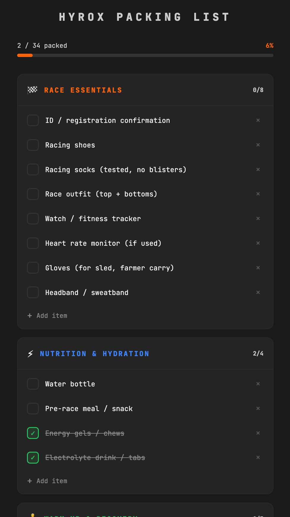This screenshot has width=290, height=517.
Task: Select the Heart rate monitor item text
Action: [103, 243]
